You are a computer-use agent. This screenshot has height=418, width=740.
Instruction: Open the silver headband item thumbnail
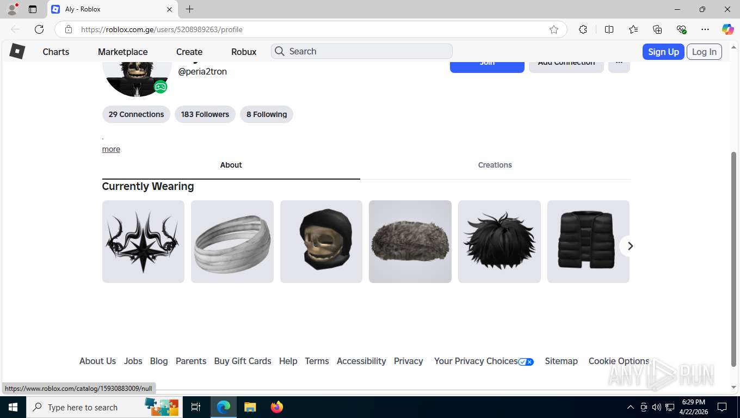[232, 242]
